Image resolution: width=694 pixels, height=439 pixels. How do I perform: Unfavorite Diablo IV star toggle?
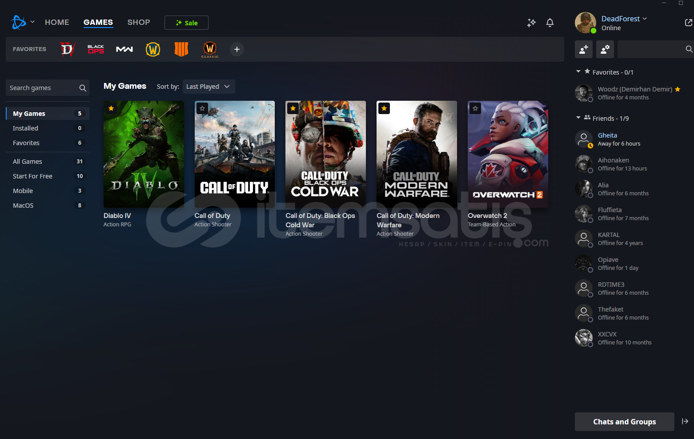tap(111, 108)
